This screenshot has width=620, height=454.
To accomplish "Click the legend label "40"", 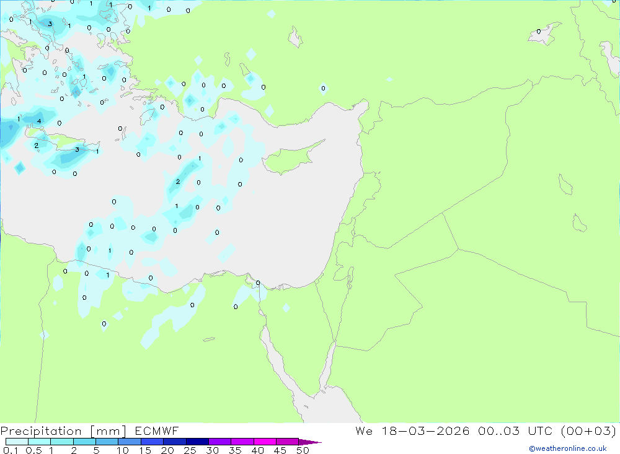I will point(258,450).
